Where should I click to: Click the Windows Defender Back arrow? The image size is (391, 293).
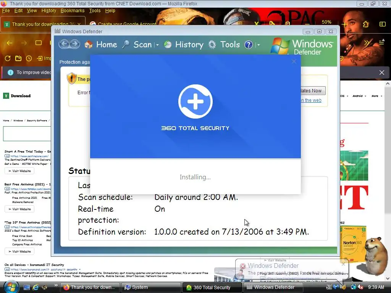[64, 44]
